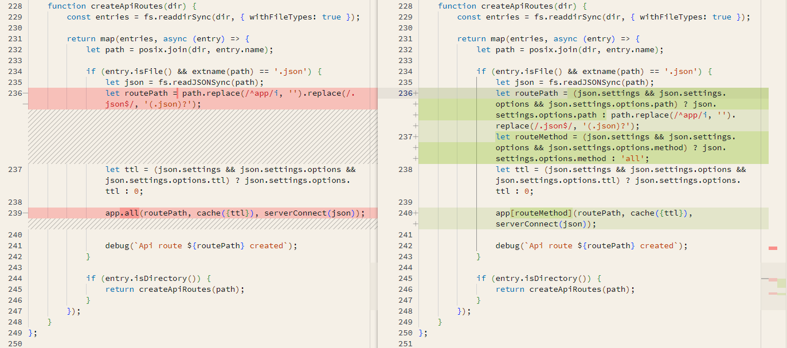787x348 pixels.
Task: Click the minus marker beside left line 239
Action: (x=25, y=213)
